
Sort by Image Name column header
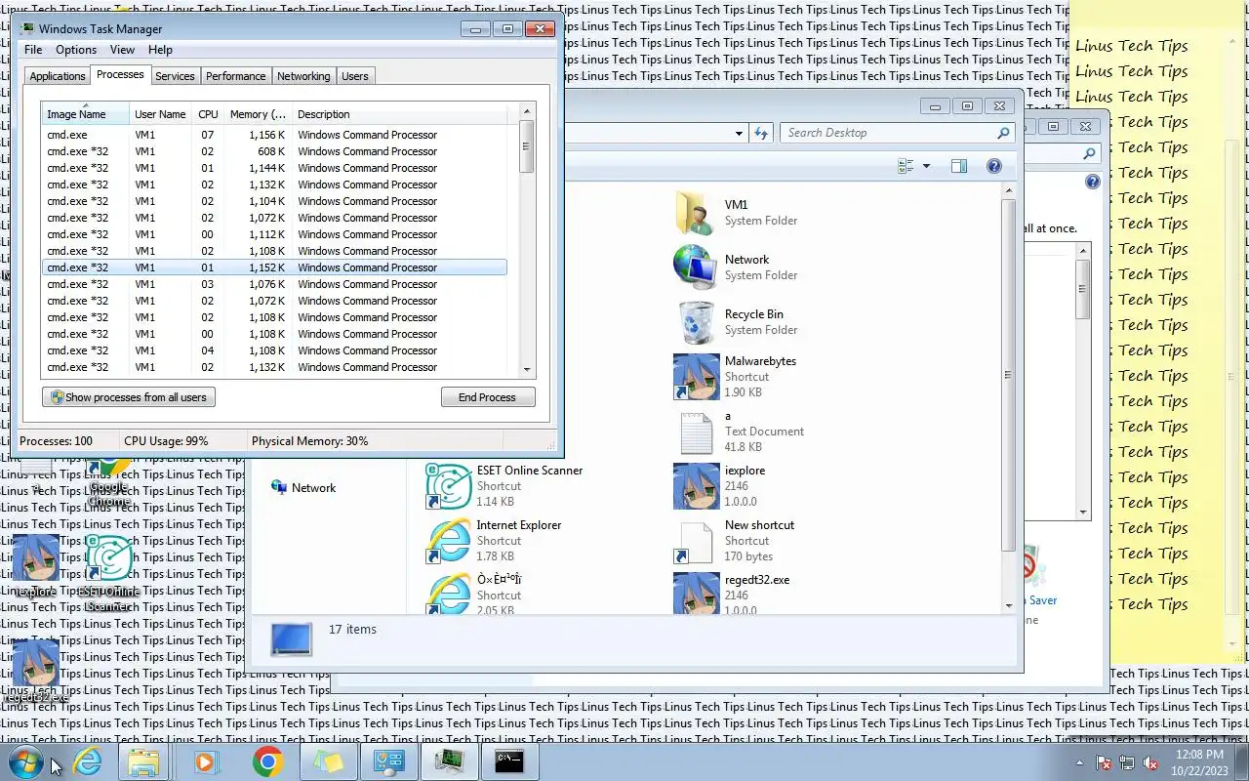(85, 114)
